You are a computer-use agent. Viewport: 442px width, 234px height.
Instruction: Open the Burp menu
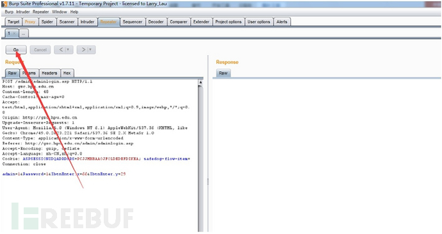point(9,12)
